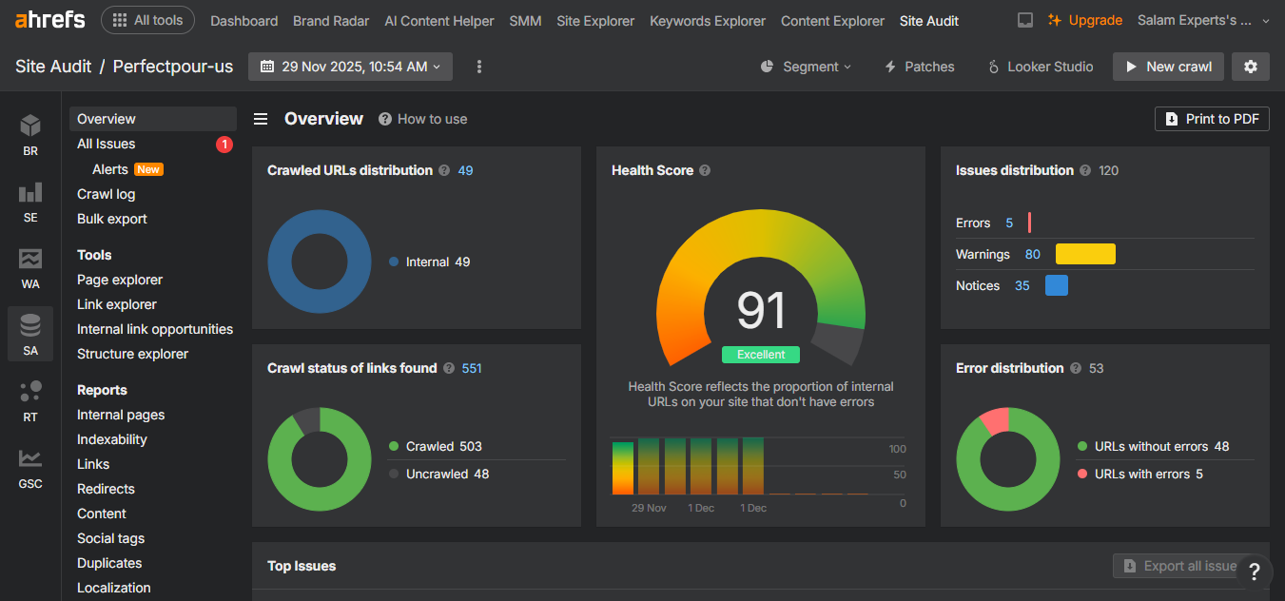Viewport: 1285px width, 601px height.
Task: Click the red 1 badge beside All Issues
Action: pyautogui.click(x=224, y=145)
